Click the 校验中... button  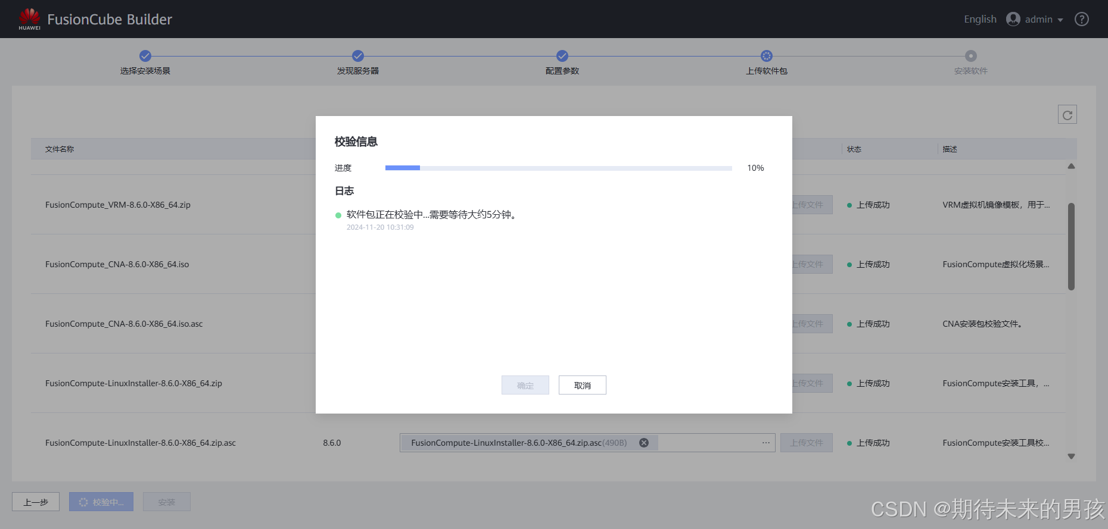pos(101,502)
